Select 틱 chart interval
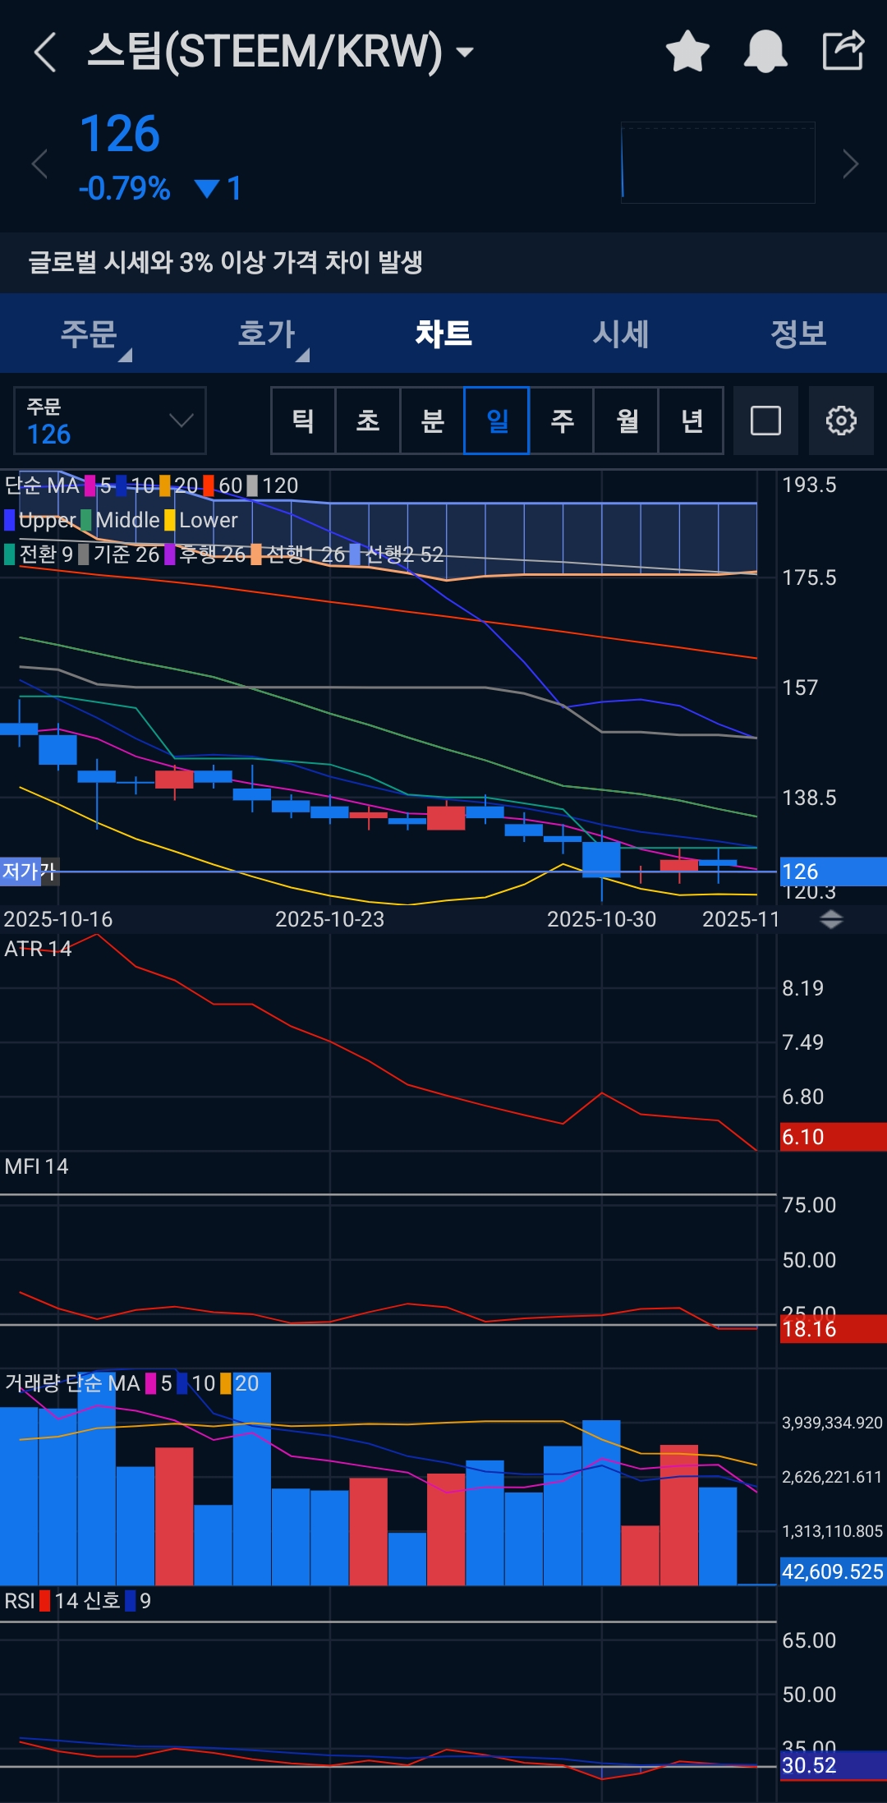 pyautogui.click(x=303, y=421)
